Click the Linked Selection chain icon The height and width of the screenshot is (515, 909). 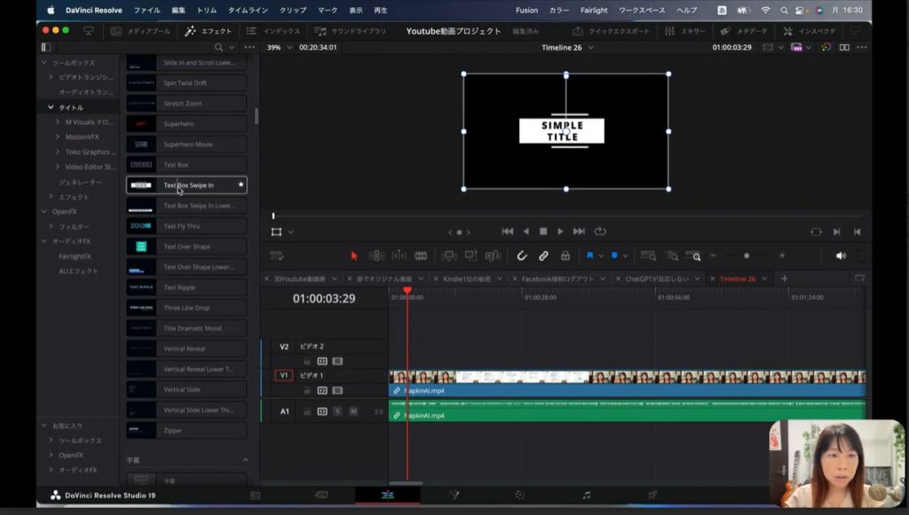[x=543, y=256]
